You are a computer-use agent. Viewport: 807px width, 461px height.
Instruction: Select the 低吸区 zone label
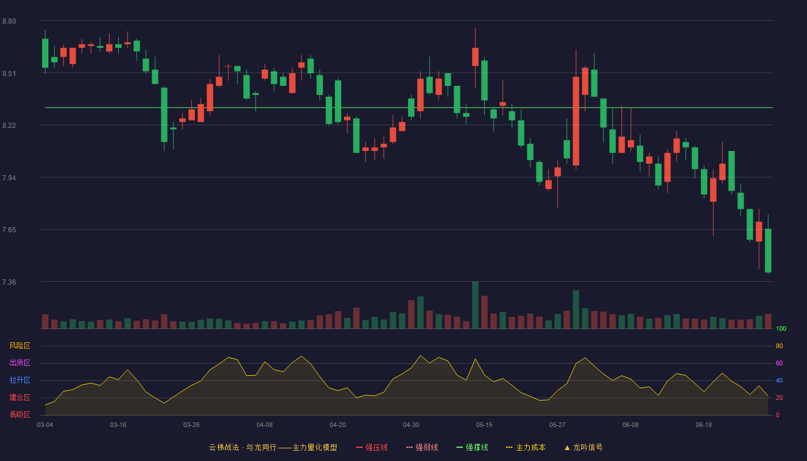tap(20, 414)
